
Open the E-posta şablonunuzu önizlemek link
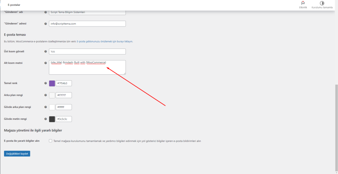click(105, 41)
